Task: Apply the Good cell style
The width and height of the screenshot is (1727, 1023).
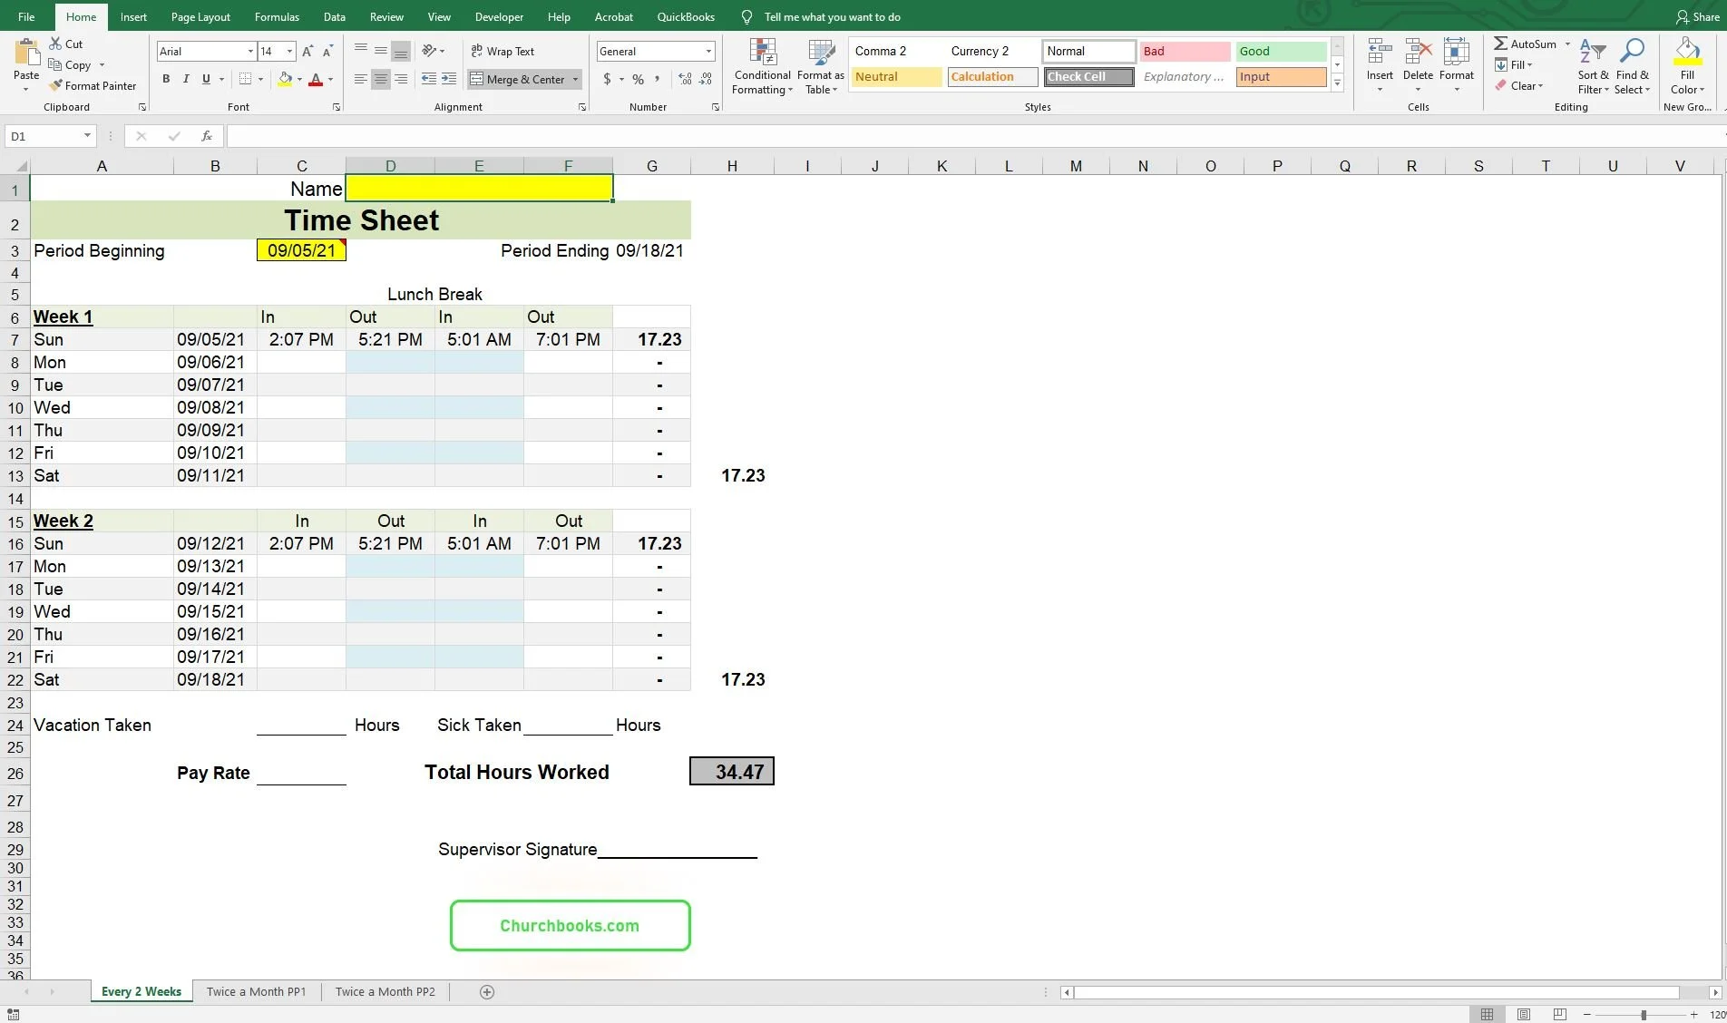Action: (x=1279, y=51)
